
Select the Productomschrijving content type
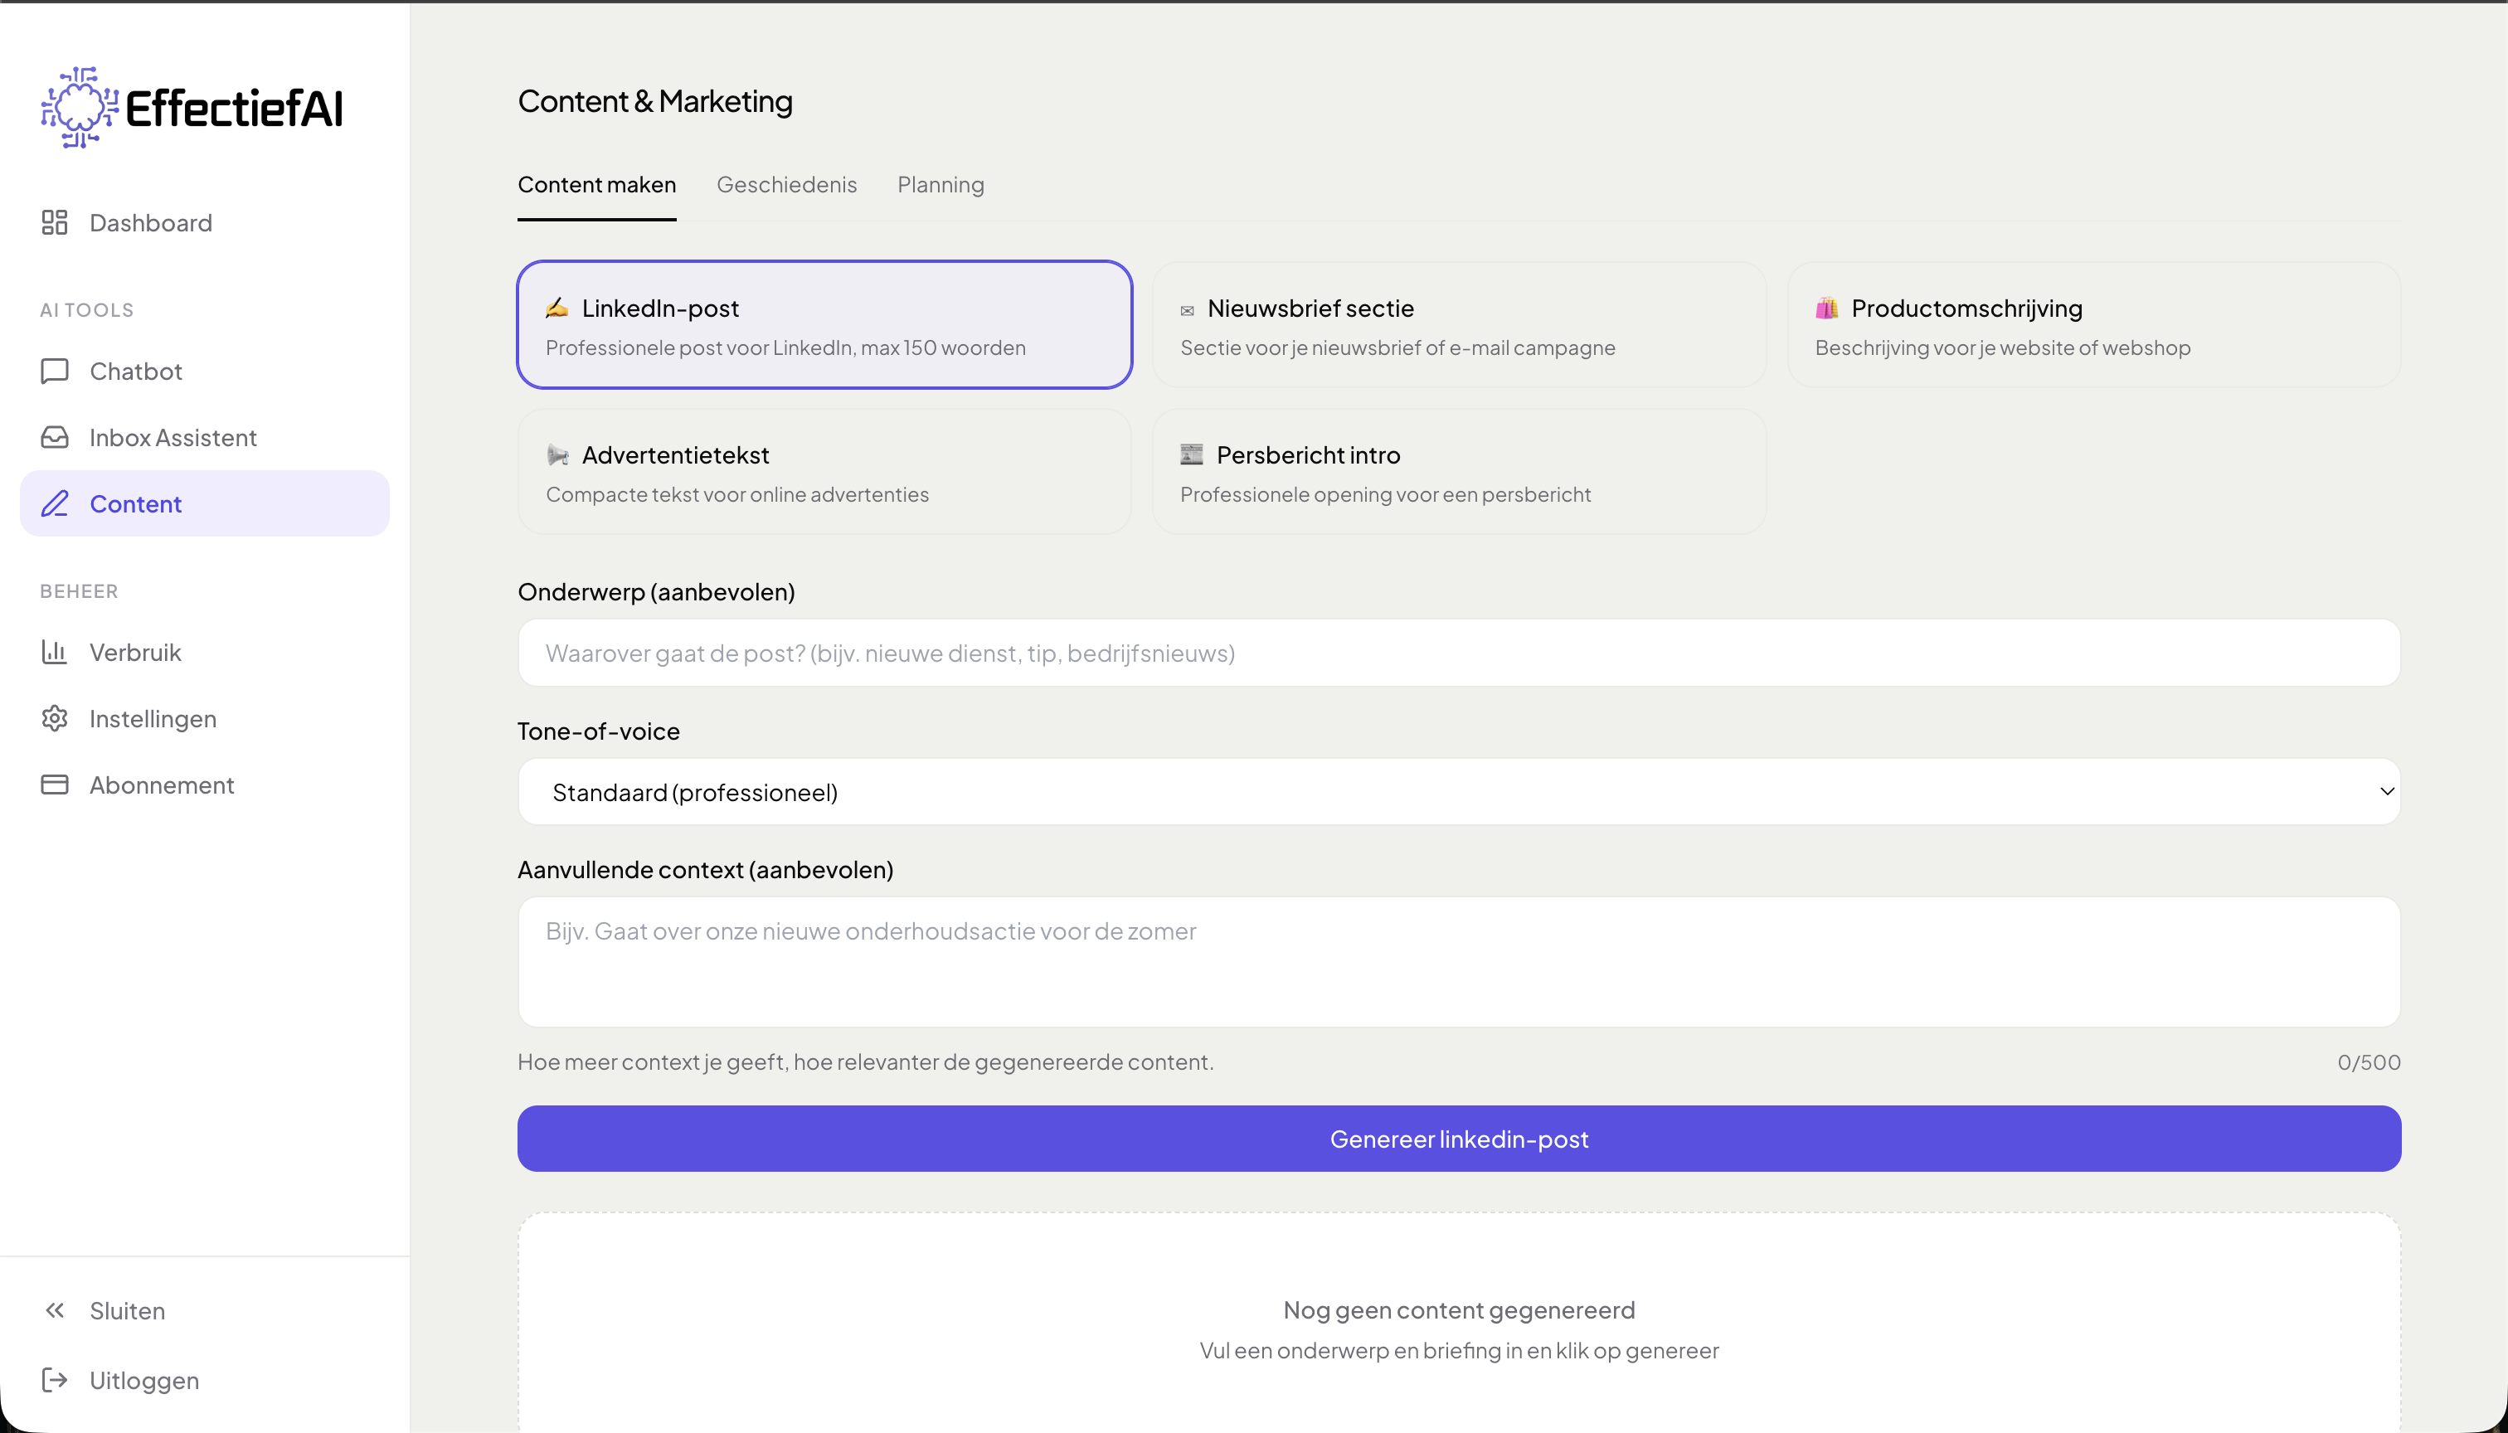(x=2092, y=325)
